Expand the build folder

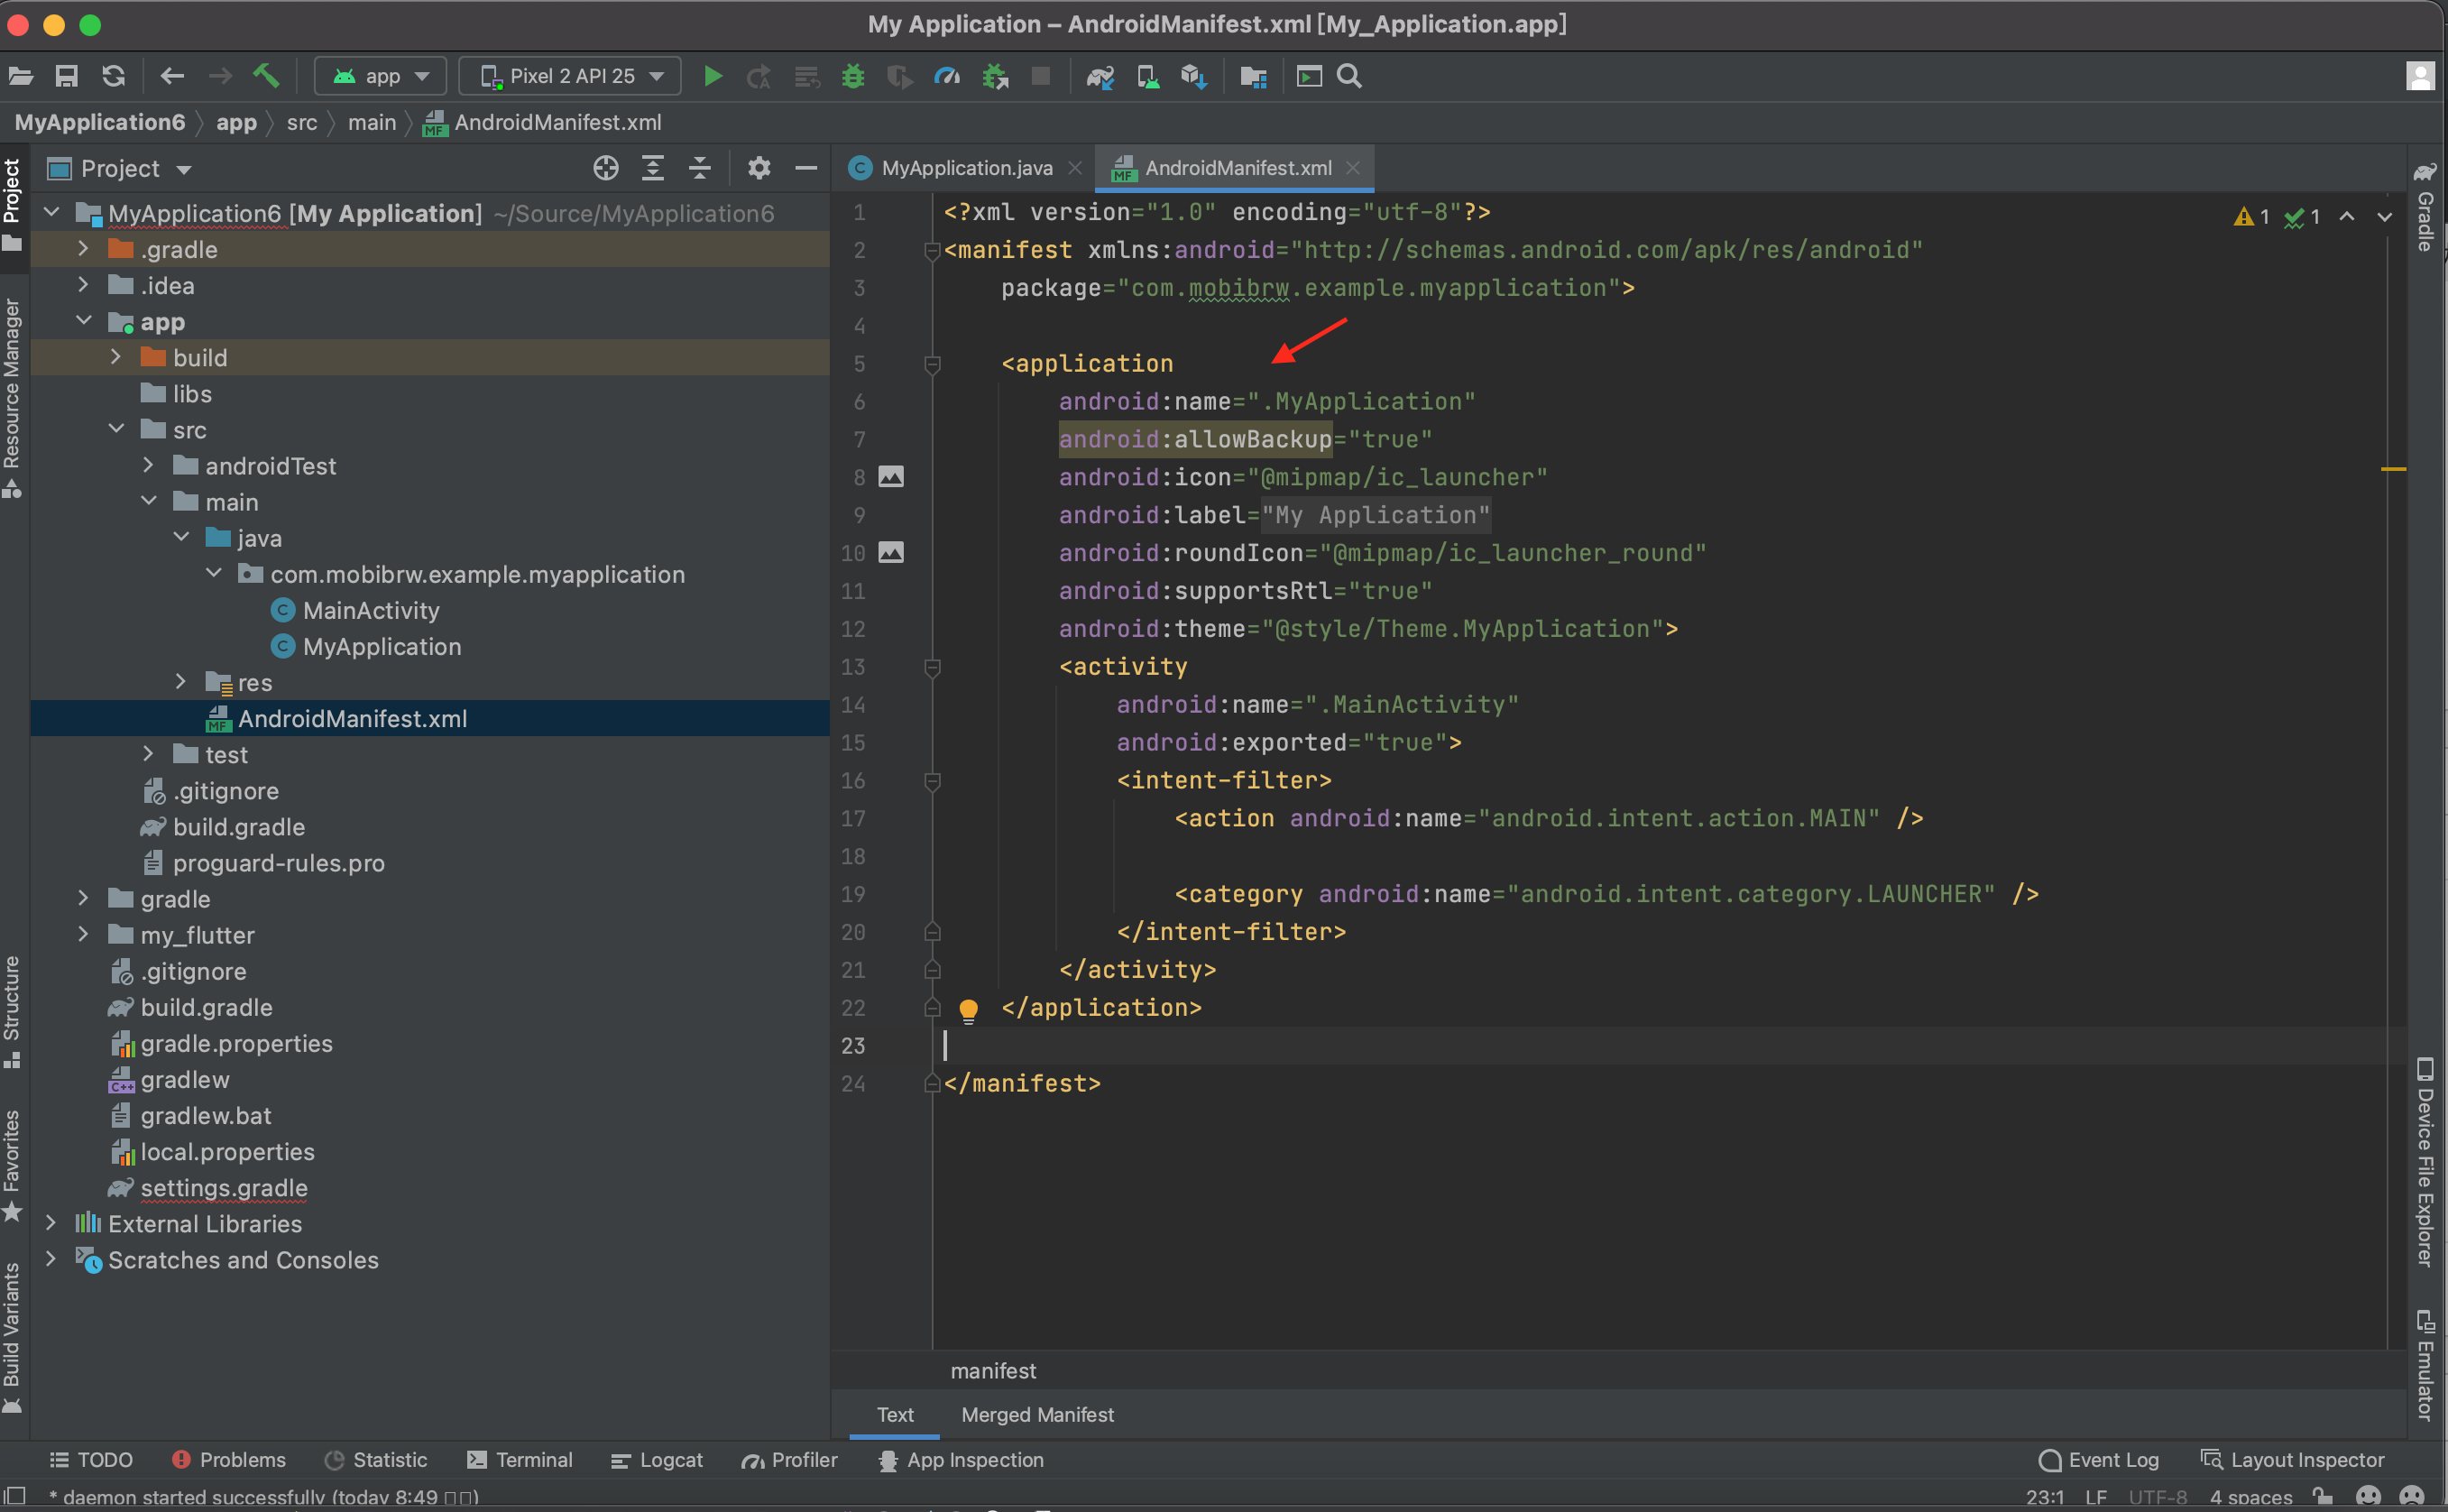(x=116, y=357)
